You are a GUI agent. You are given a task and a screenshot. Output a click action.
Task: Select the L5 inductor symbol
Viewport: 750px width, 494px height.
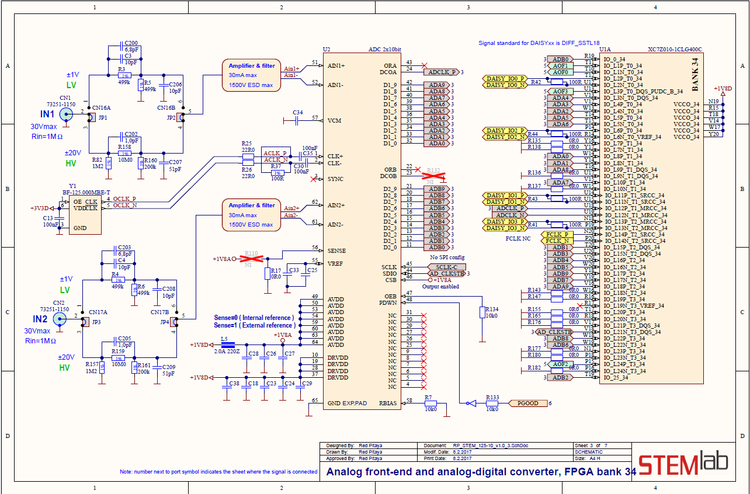[228, 345]
